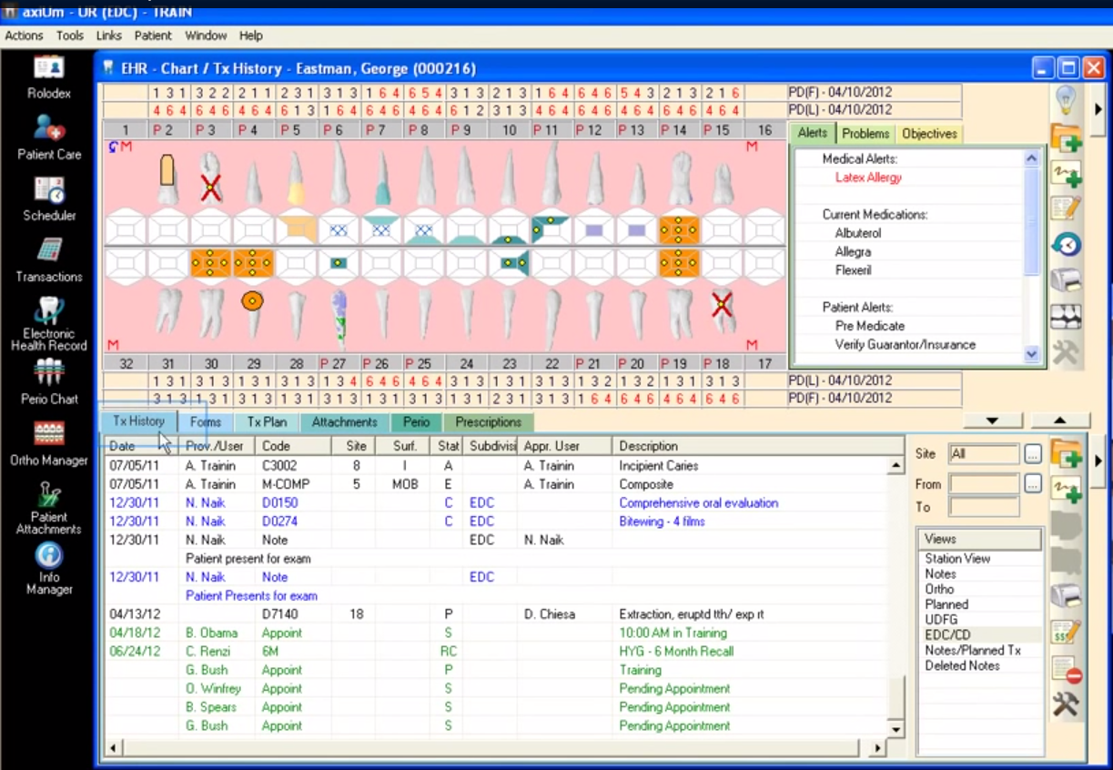Click the clock history icon
The image size is (1113, 770).
(1066, 244)
